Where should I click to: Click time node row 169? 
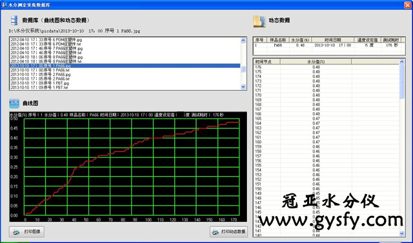click(327, 100)
